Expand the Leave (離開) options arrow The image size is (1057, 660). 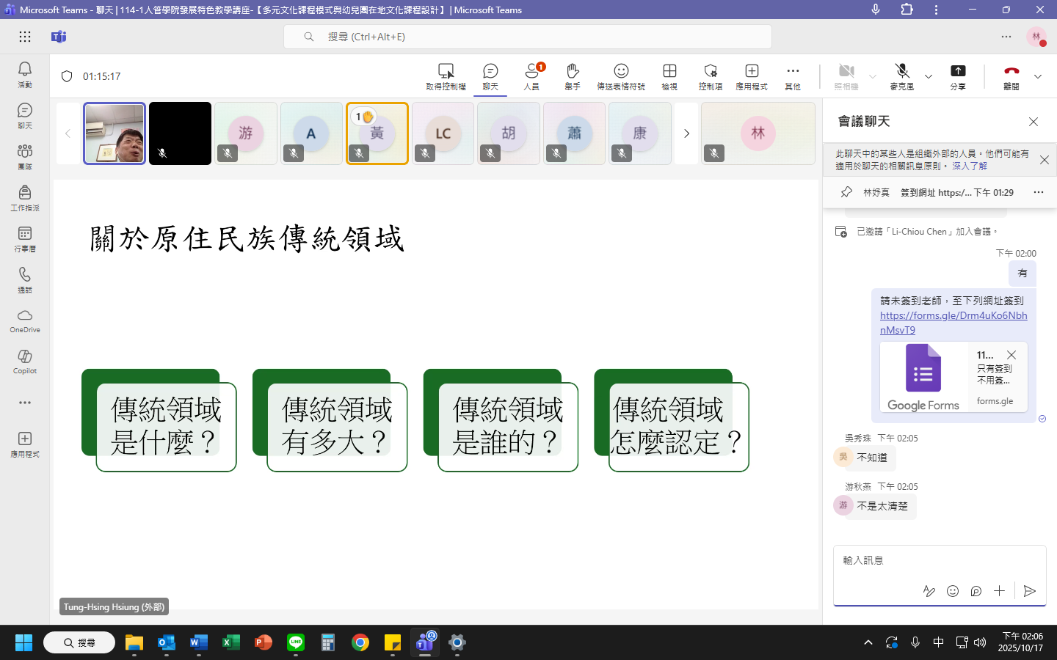point(1038,76)
